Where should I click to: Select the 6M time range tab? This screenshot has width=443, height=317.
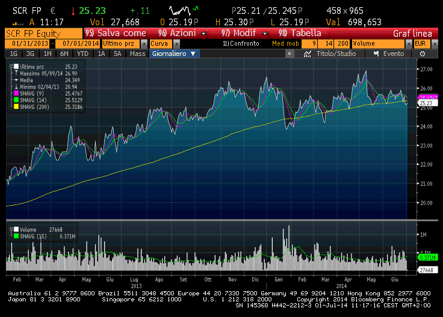tap(63, 54)
